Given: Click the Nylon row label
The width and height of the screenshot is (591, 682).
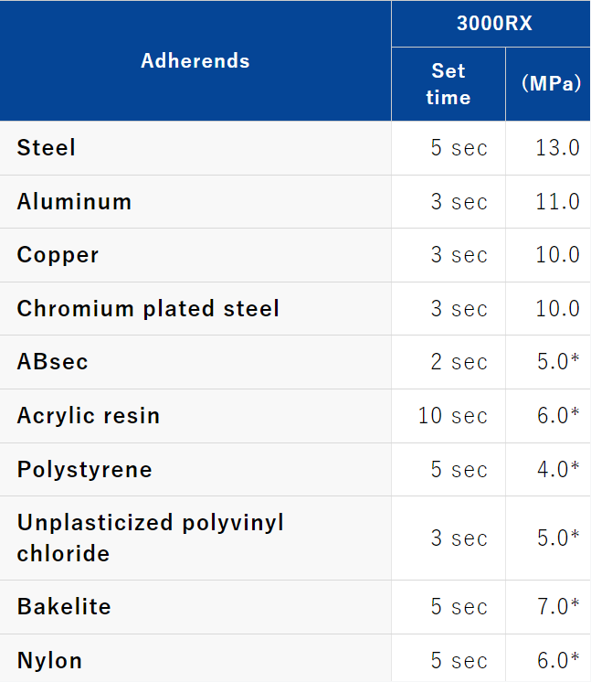Looking at the screenshot, I should (49, 660).
